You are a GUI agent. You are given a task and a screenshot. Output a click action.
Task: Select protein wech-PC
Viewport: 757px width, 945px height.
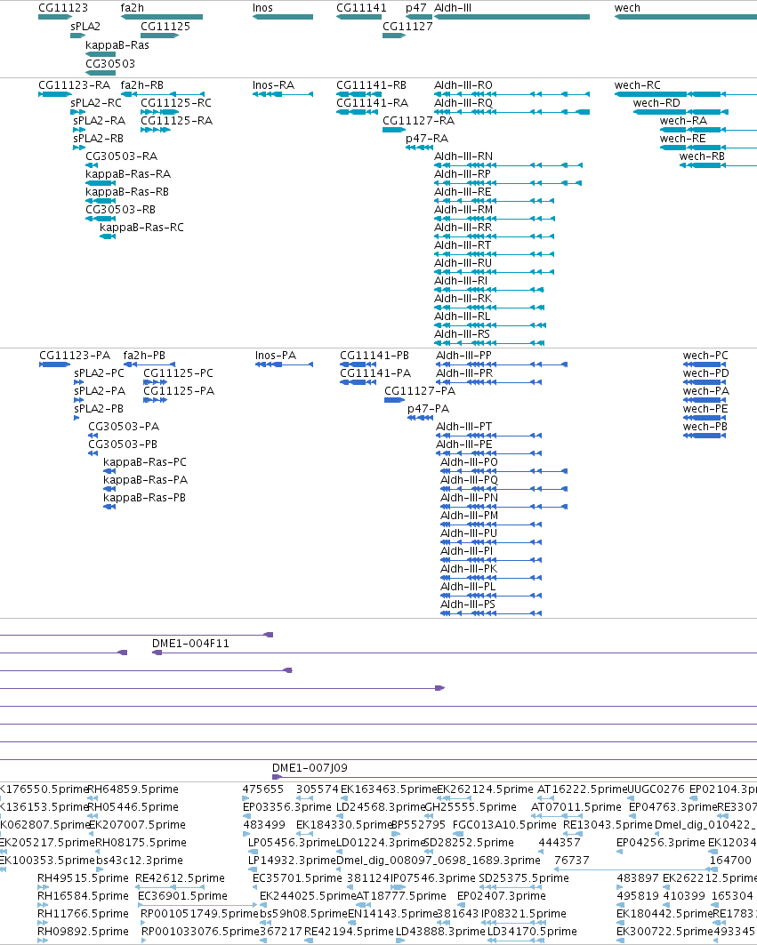[x=705, y=356]
